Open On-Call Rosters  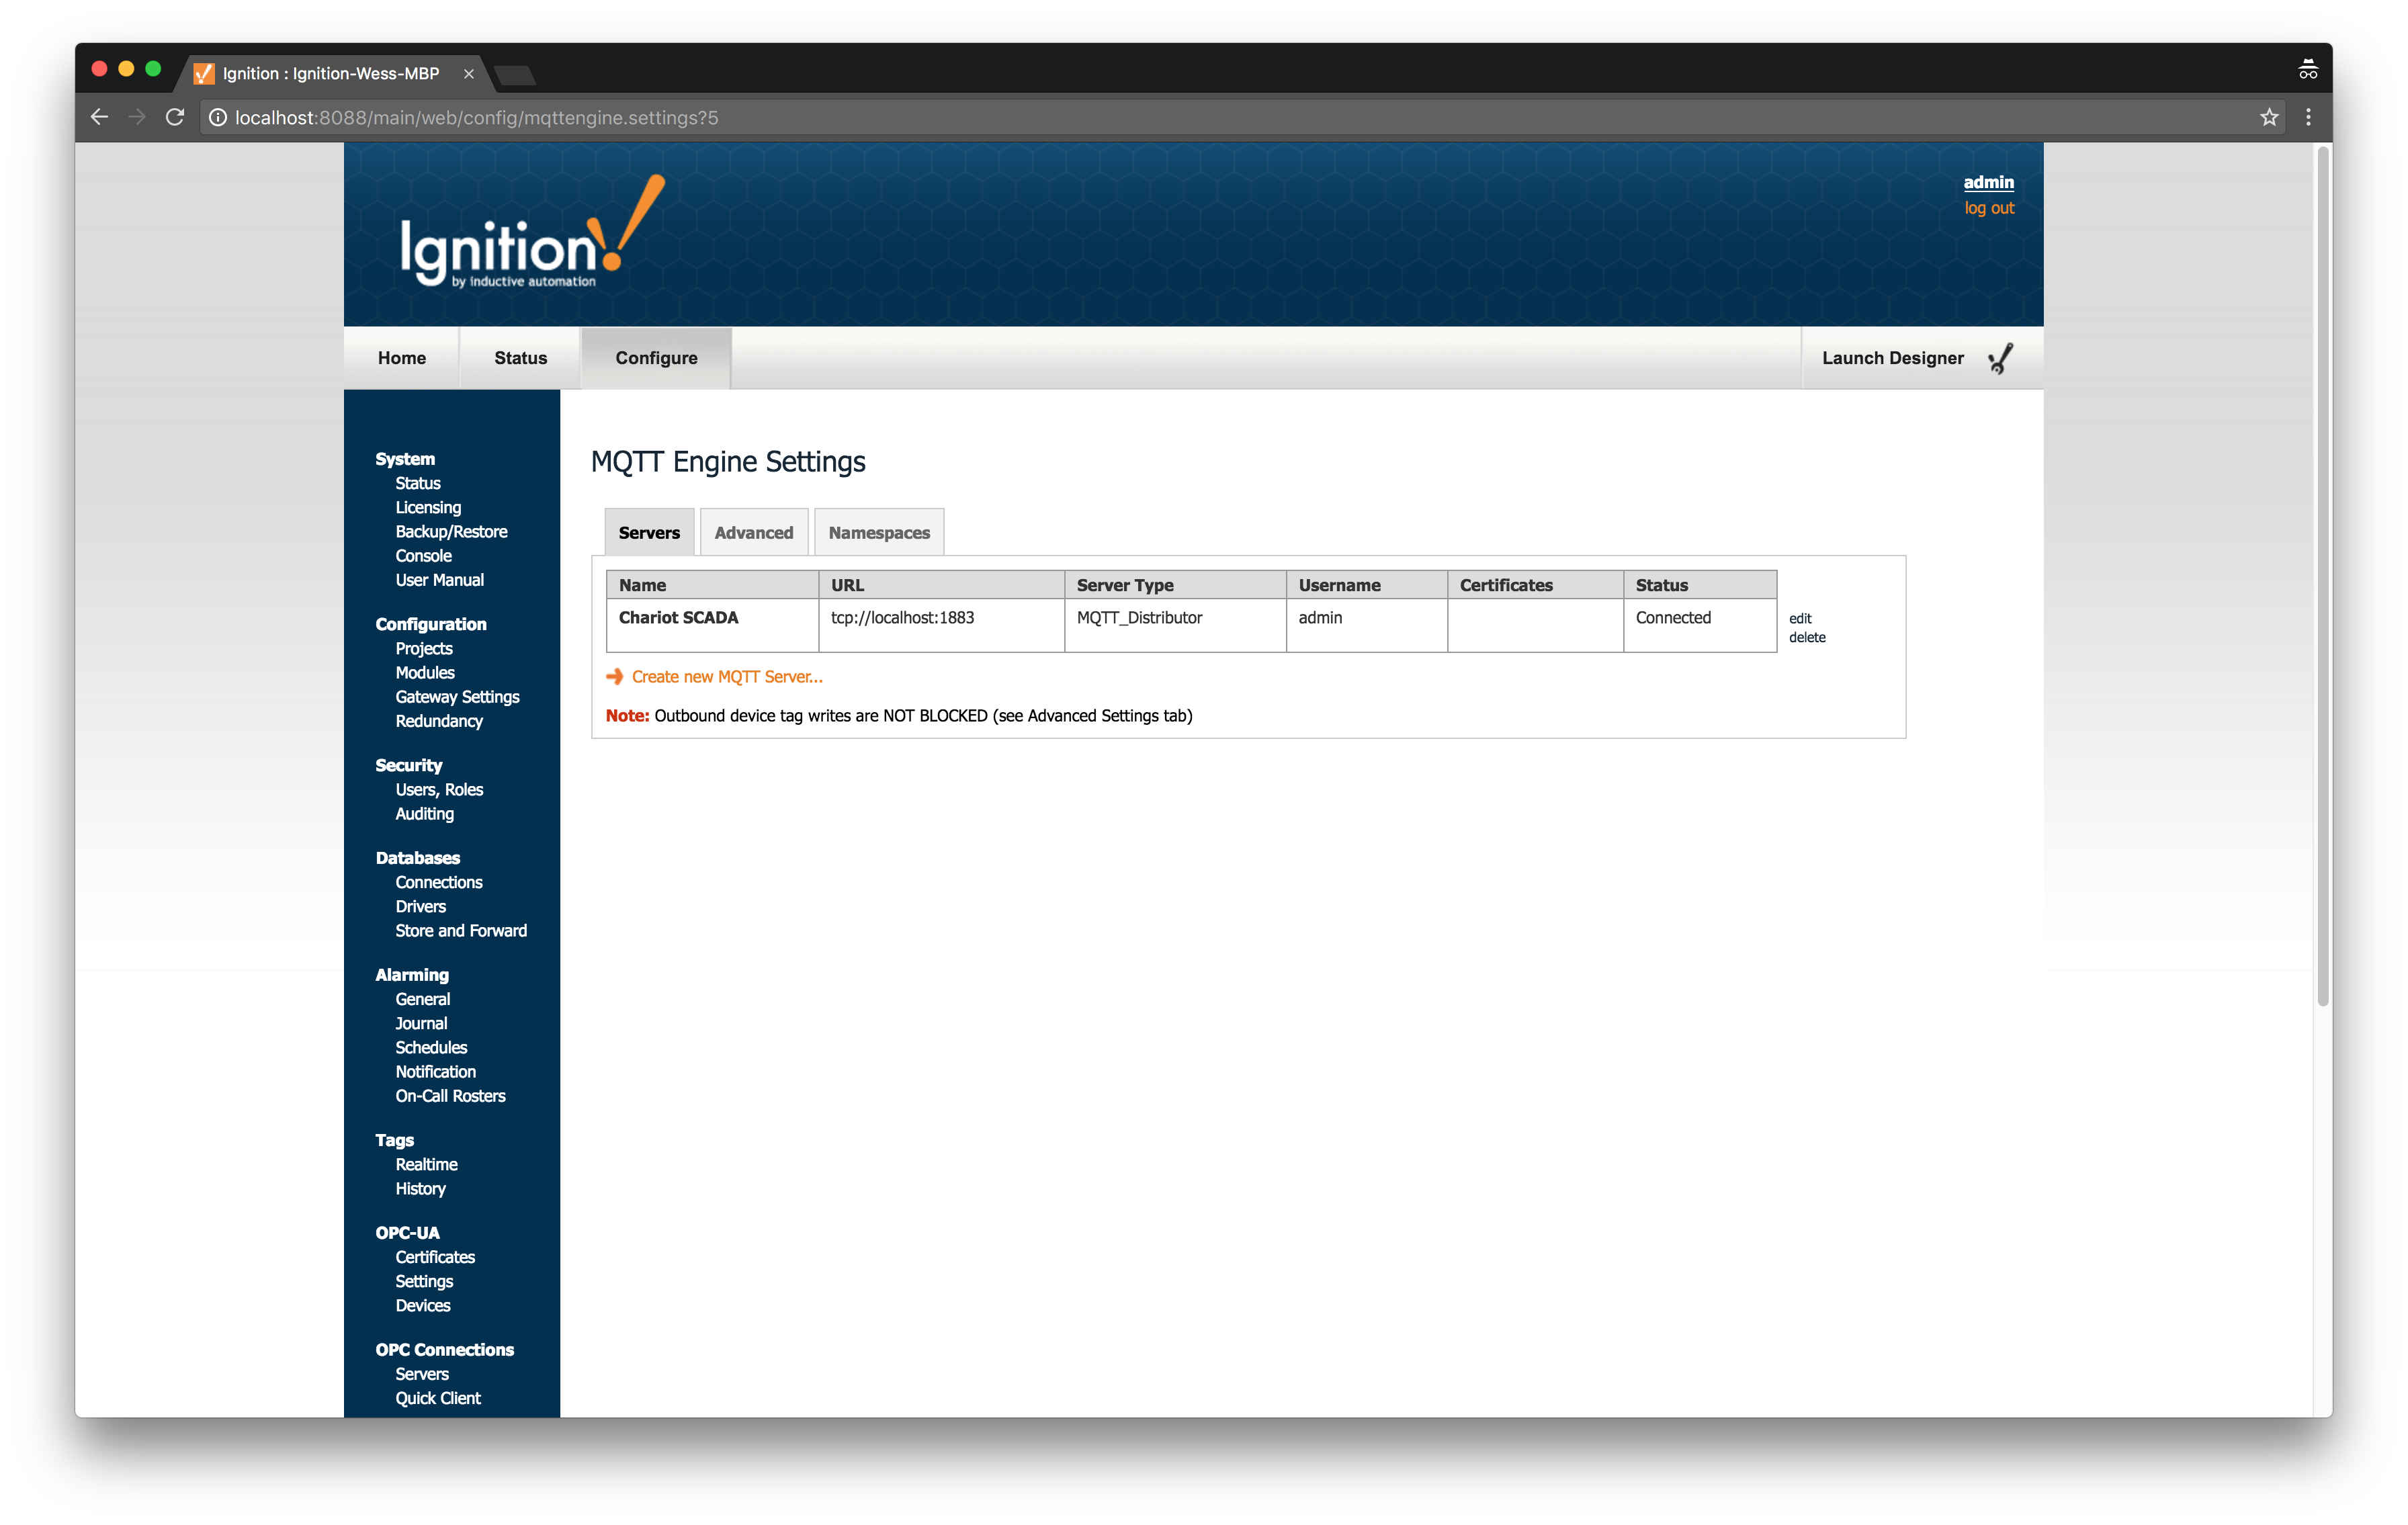[x=450, y=1095]
